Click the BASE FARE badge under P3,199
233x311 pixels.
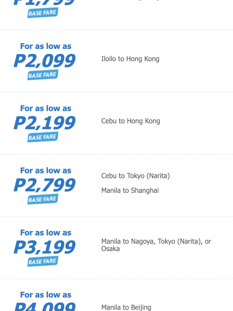coord(43,261)
